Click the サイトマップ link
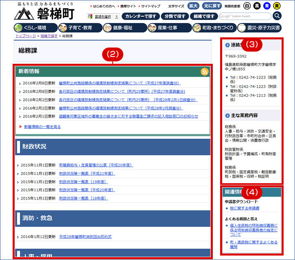Image resolution: width=295 pixels, height=260 pixels. (151, 6)
